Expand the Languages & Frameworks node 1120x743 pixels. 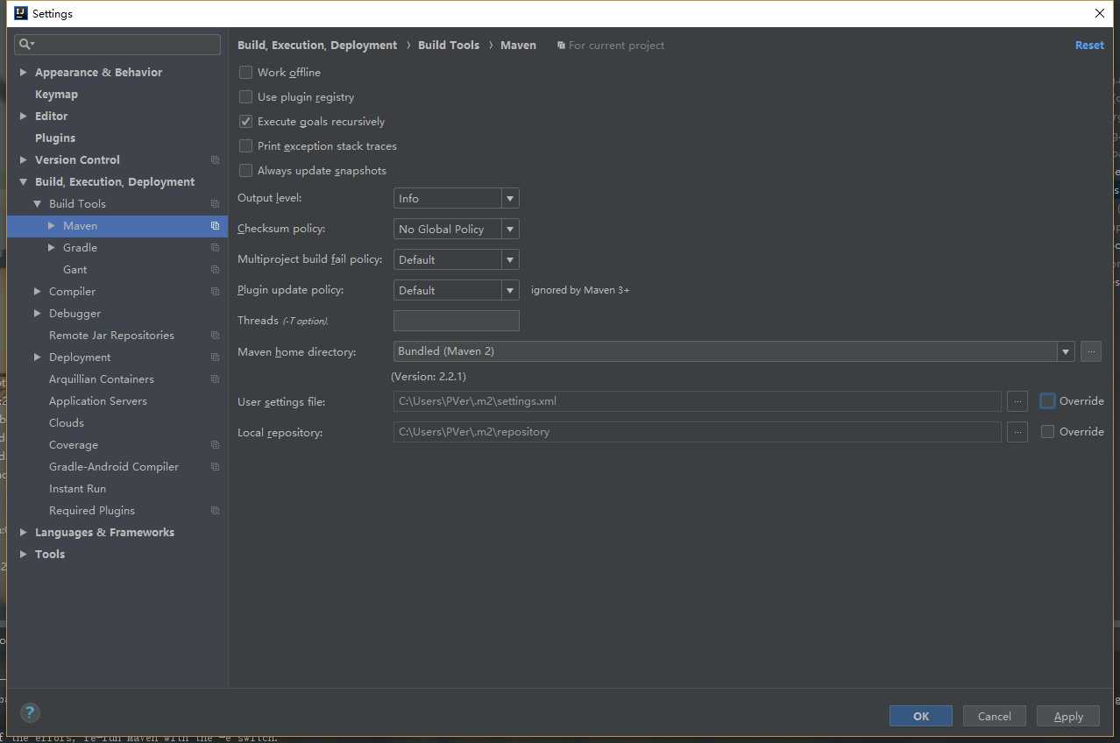point(24,532)
